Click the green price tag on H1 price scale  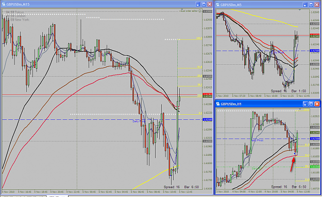tap(315, 167)
